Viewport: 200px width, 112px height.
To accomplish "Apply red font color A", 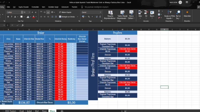I will [34, 17].
